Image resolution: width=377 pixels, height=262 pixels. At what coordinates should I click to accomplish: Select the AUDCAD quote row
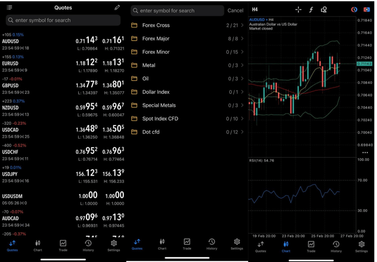tap(63, 218)
